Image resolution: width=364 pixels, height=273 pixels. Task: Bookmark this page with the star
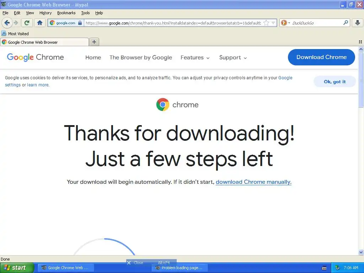266,23
